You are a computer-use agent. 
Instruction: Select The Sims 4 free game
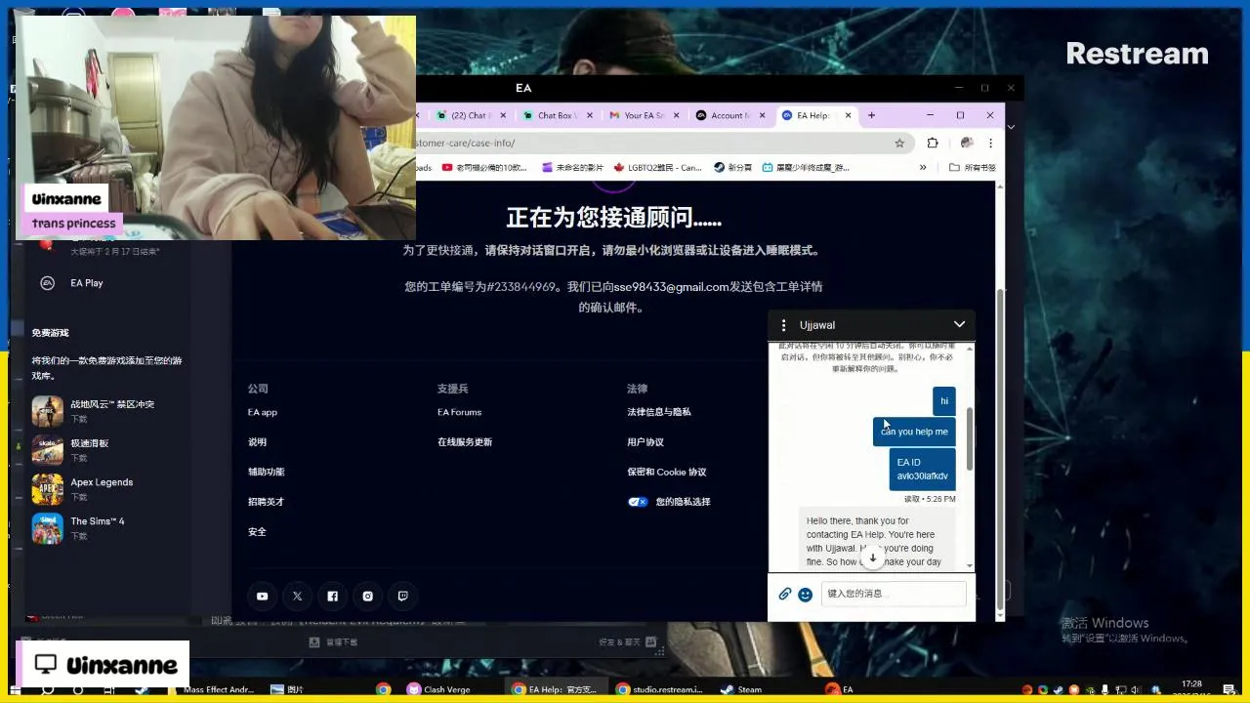tap(109, 528)
